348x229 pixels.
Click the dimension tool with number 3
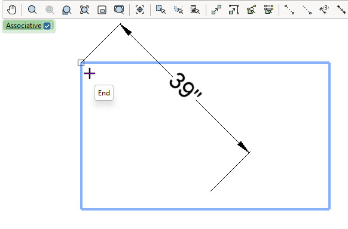324,10
